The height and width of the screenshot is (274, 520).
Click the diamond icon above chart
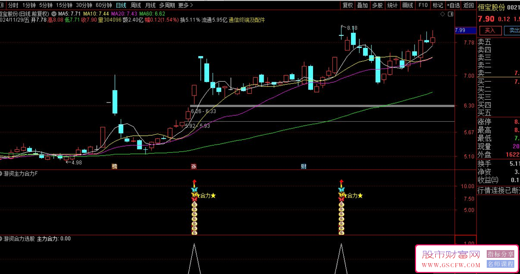[x=443, y=14]
